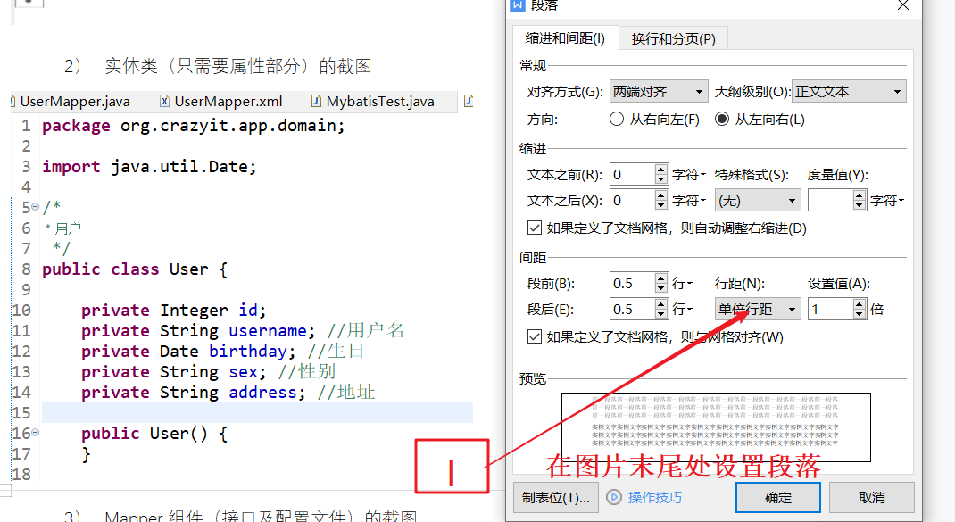The height and width of the screenshot is (522, 955).
Task: Switch to 缩进和间距 tab
Action: [565, 38]
